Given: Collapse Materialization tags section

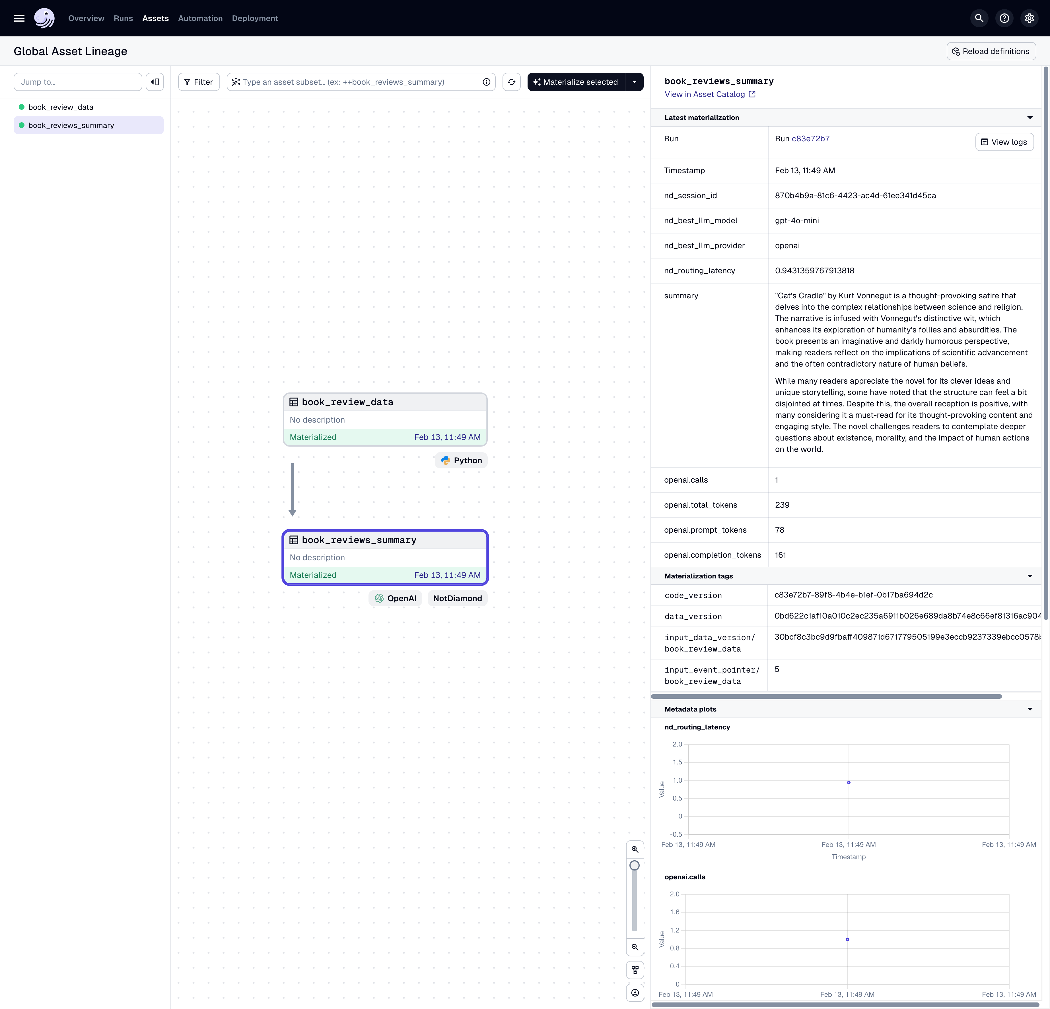Looking at the screenshot, I should 1030,576.
